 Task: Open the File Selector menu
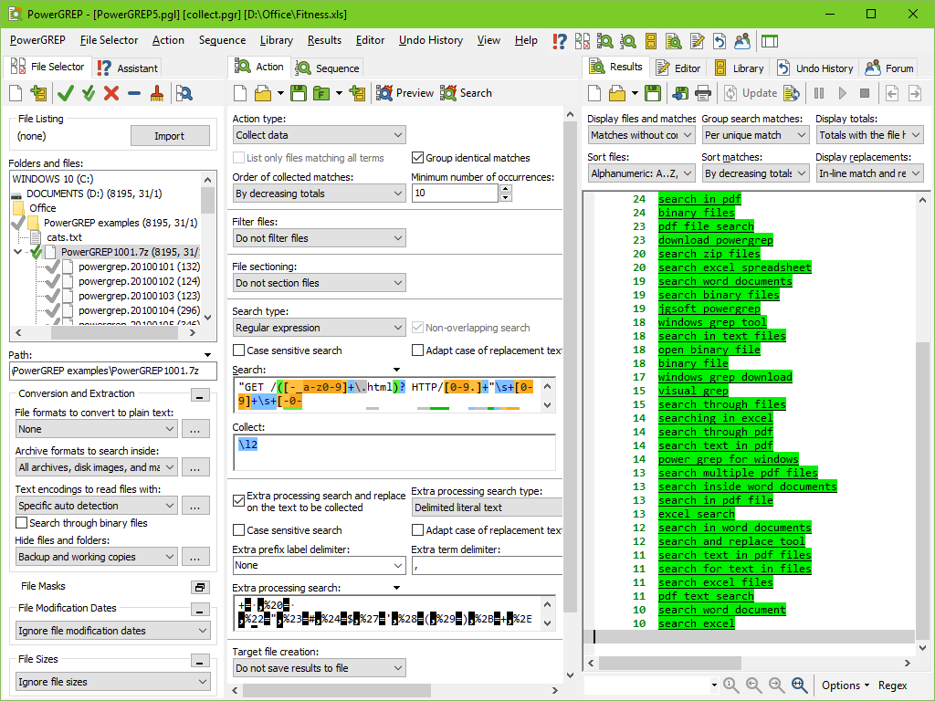pyautogui.click(x=110, y=40)
